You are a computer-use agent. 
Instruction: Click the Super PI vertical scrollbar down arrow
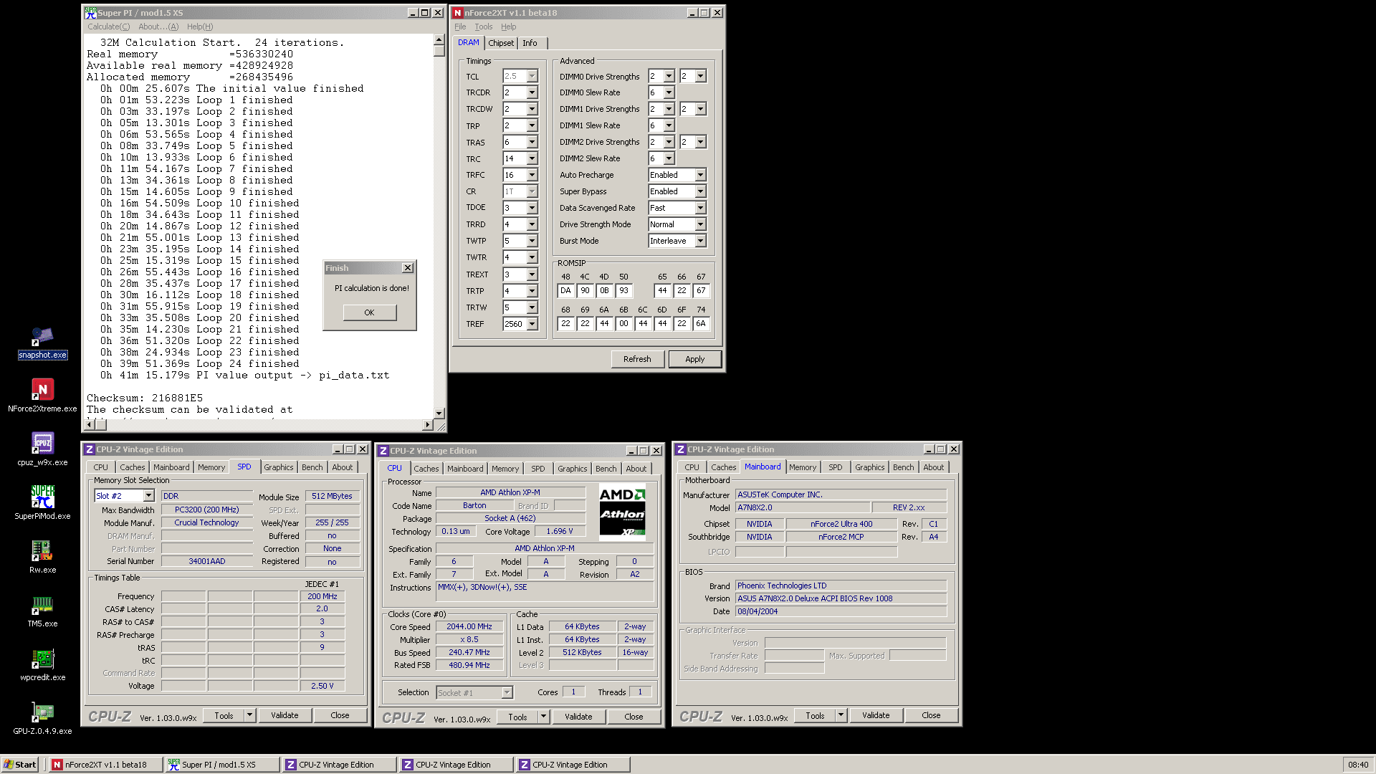439,414
